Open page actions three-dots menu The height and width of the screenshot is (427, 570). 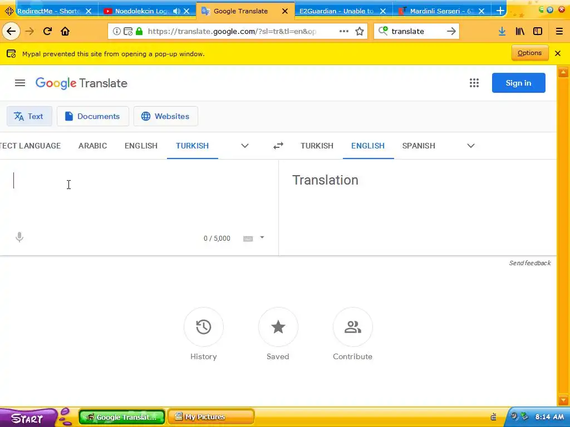(x=344, y=31)
